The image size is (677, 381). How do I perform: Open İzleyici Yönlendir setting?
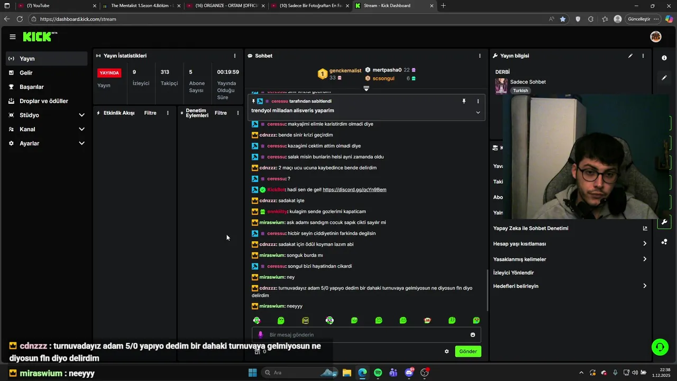pyautogui.click(x=513, y=273)
